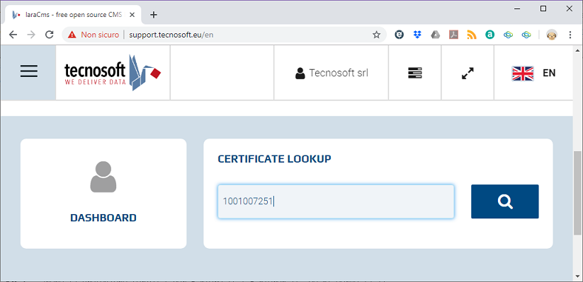Focus the certificate lookup input field
This screenshot has width=583, height=282.
click(336, 201)
